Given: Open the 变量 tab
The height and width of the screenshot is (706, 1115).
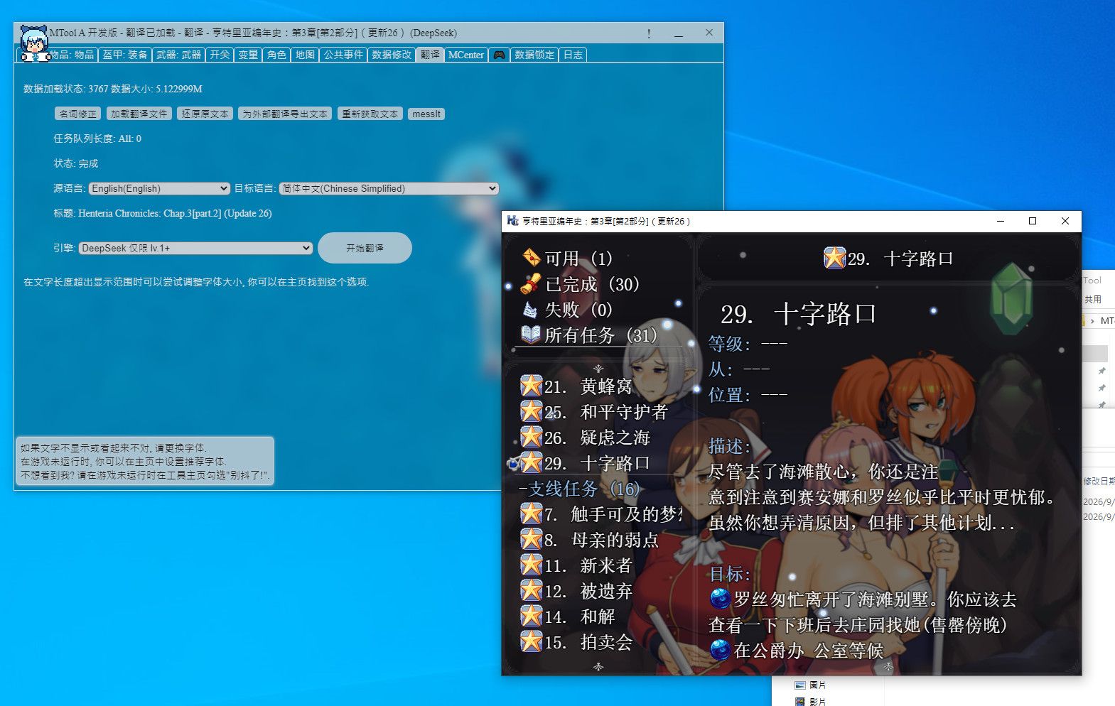Looking at the screenshot, I should tap(248, 55).
